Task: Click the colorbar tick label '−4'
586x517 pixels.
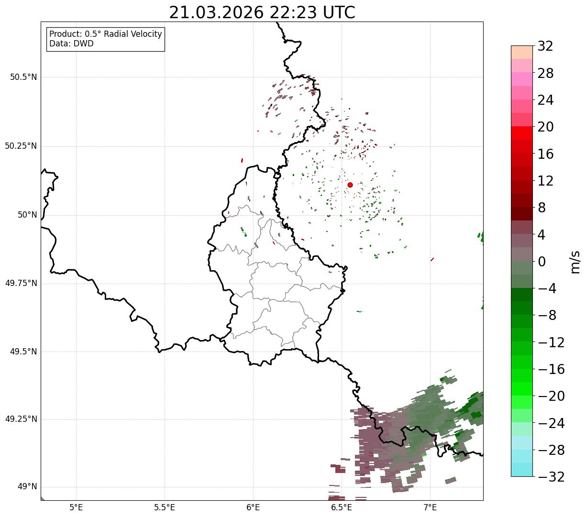Action: (x=546, y=288)
